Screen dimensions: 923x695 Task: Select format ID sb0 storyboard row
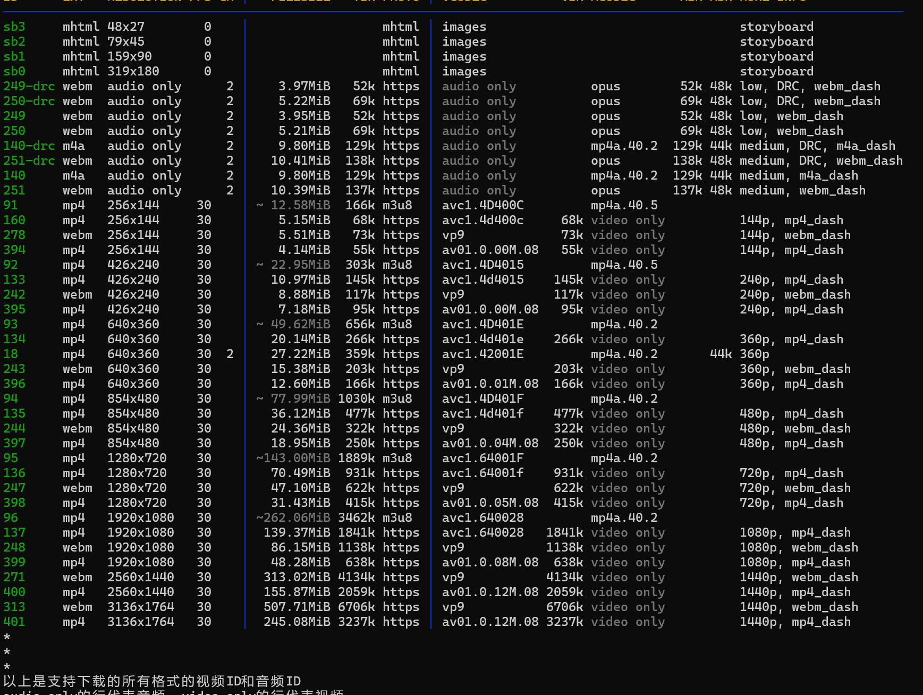point(14,71)
